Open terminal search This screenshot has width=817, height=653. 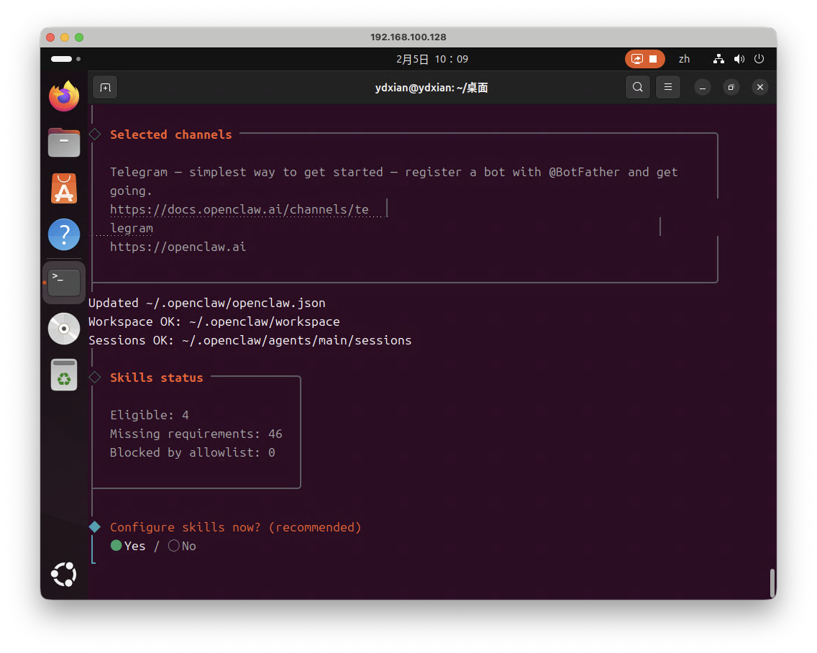[637, 87]
